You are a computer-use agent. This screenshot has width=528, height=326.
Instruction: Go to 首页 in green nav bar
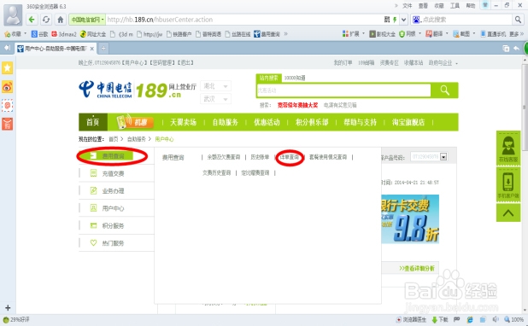(x=93, y=122)
